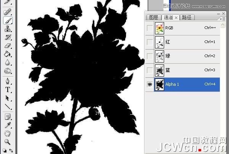This screenshot has width=229, height=154.
Task: Select the Zoom tool
Action: coord(8,142)
